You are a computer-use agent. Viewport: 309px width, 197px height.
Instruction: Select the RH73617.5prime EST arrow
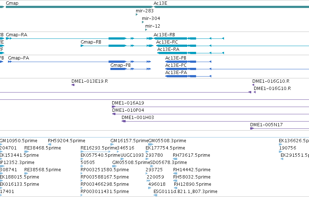coord(175,159)
